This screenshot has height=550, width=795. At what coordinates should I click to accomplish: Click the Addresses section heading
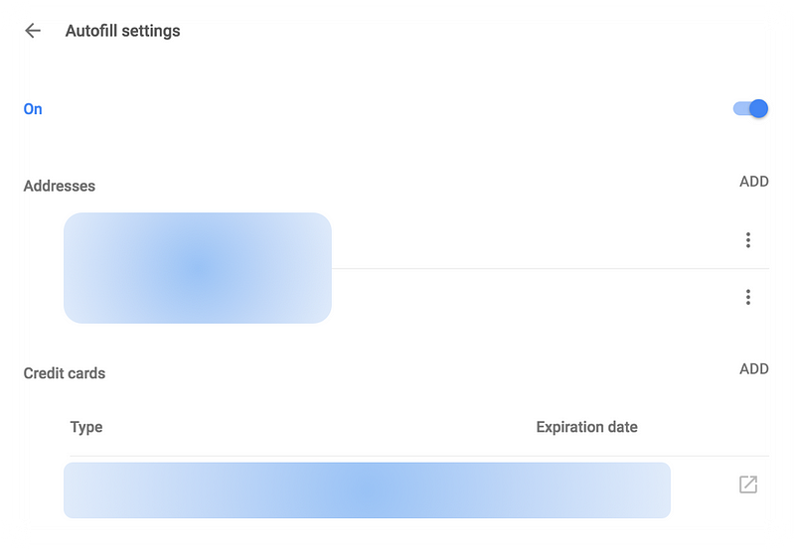click(60, 186)
